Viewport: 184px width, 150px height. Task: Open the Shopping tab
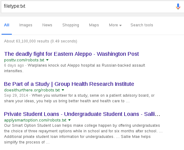click(x=71, y=25)
